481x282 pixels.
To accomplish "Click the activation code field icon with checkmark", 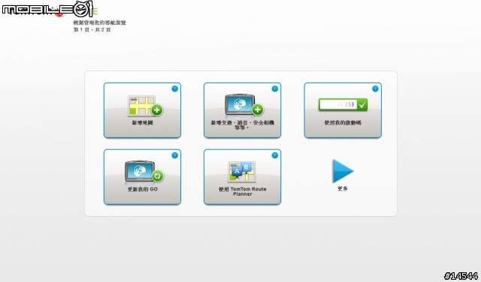I will click(343, 104).
